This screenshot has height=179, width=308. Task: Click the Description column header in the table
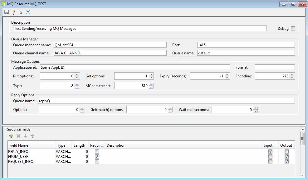tap(116, 145)
